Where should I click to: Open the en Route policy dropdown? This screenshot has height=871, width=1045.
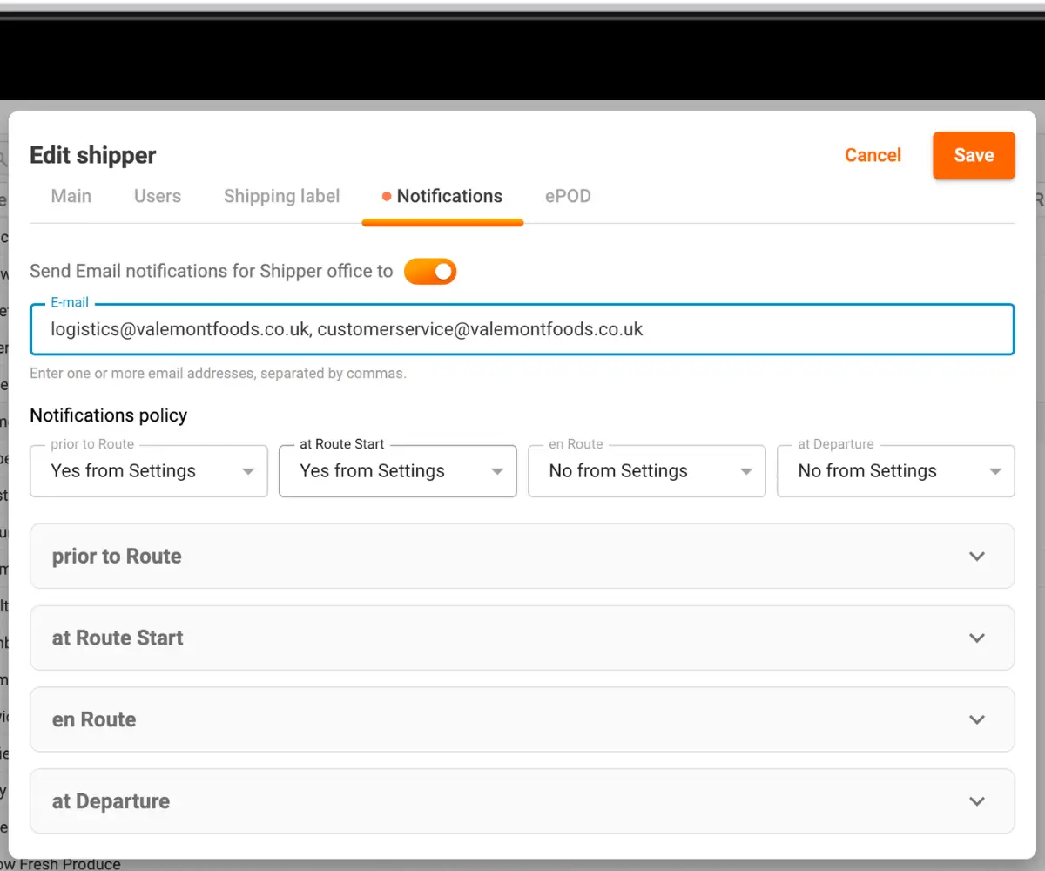[x=647, y=471]
